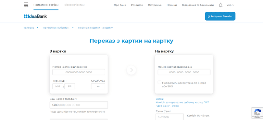
Task: Click Переказ з картки на картку breadcrumb
Action: 95,28
